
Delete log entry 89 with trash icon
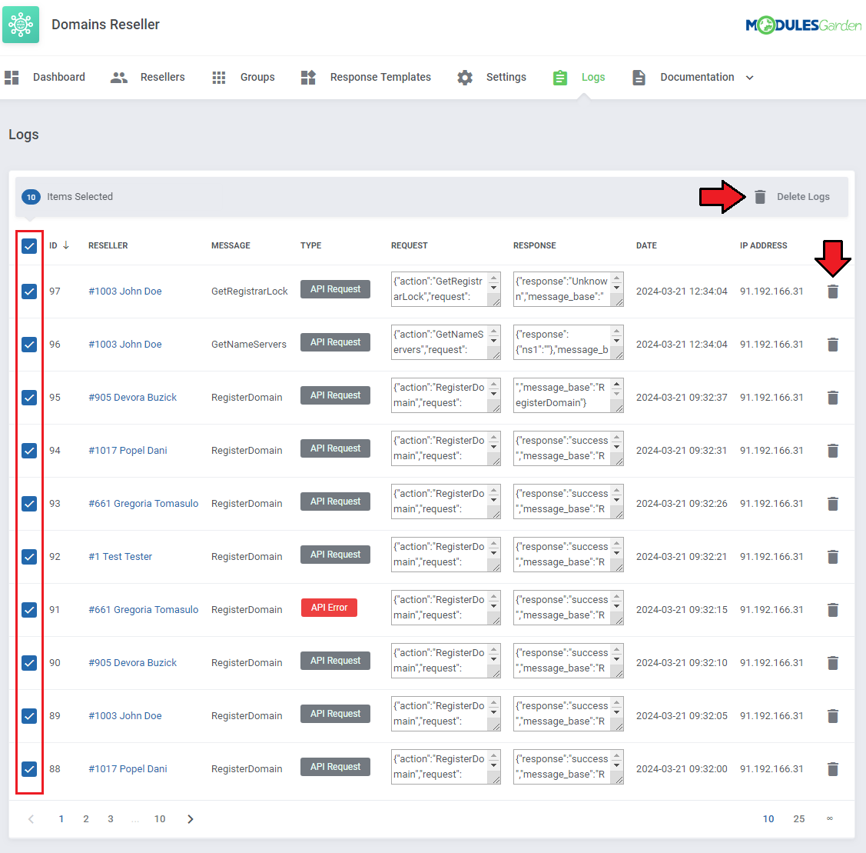click(833, 716)
